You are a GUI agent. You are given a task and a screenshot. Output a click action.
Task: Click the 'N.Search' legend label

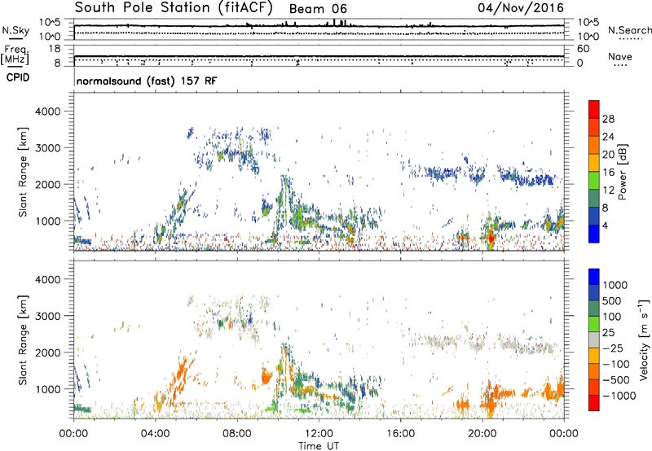click(629, 30)
